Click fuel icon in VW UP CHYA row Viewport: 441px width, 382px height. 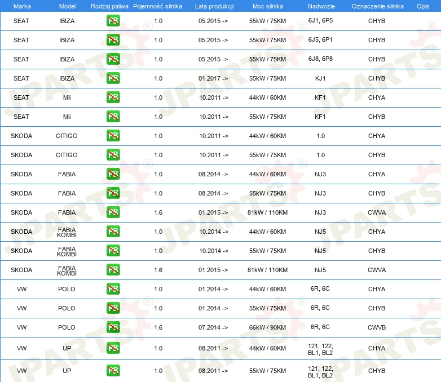click(x=113, y=348)
